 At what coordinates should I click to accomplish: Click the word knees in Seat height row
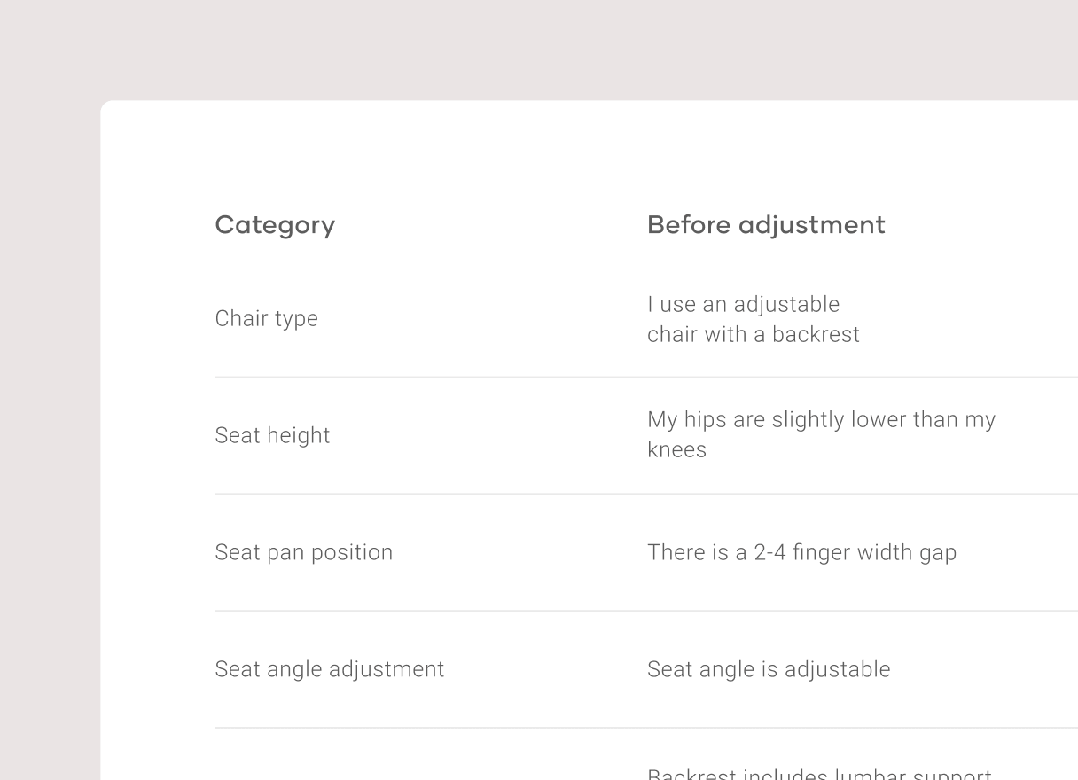point(676,450)
